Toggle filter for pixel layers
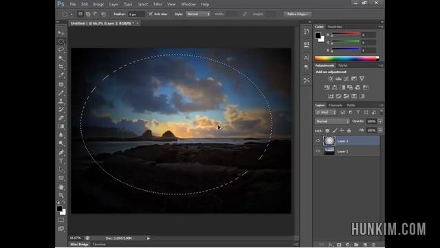The image size is (440, 248). [343, 112]
